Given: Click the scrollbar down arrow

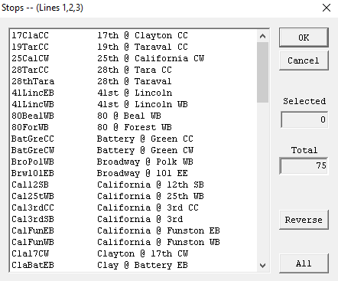Looking at the screenshot, I should tap(262, 266).
